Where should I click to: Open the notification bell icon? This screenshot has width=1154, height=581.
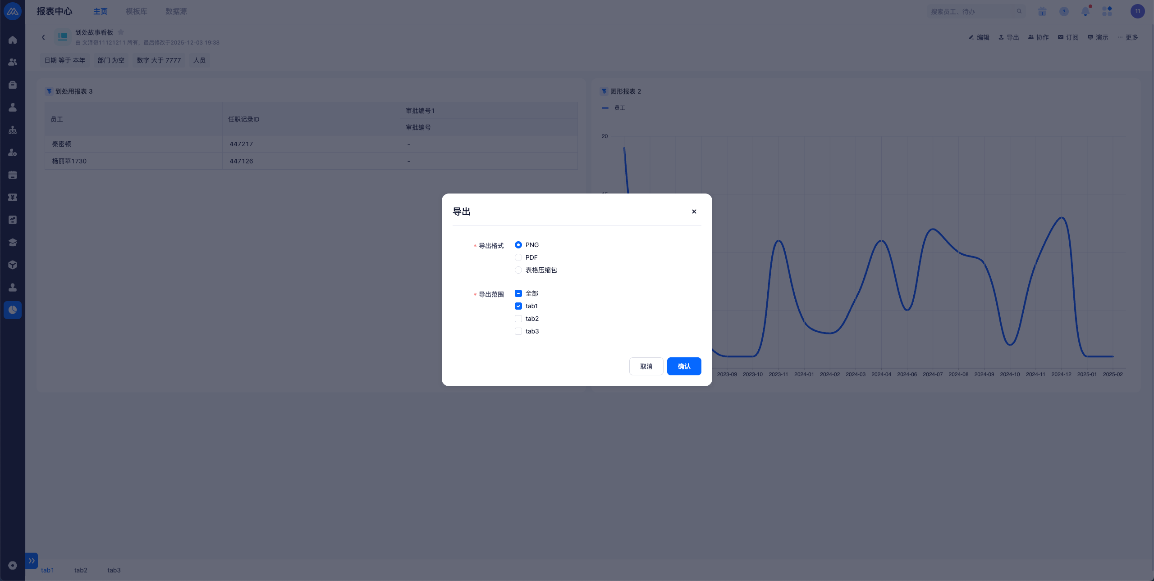[1085, 12]
